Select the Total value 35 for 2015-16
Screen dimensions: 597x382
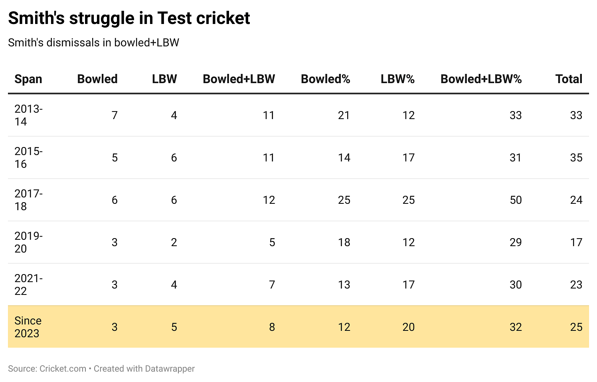pos(576,157)
